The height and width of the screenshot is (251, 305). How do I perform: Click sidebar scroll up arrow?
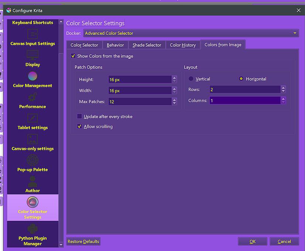click(61, 22)
